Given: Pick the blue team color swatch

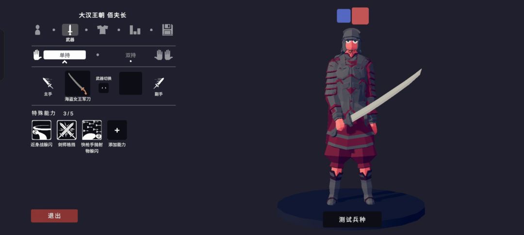Looking at the screenshot, I should click(x=344, y=16).
